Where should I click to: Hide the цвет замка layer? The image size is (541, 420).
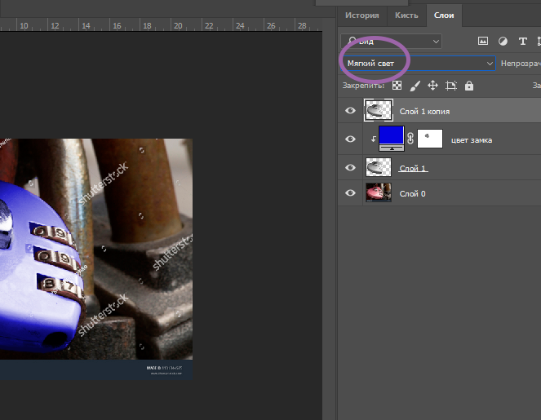pos(350,139)
